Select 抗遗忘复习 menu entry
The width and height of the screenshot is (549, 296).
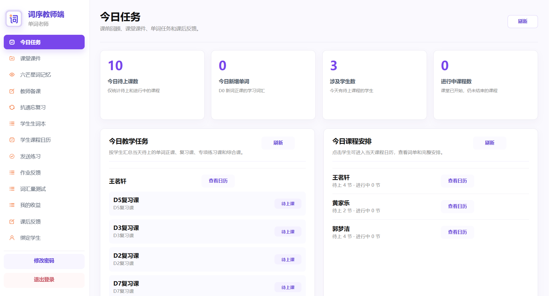coord(44,107)
